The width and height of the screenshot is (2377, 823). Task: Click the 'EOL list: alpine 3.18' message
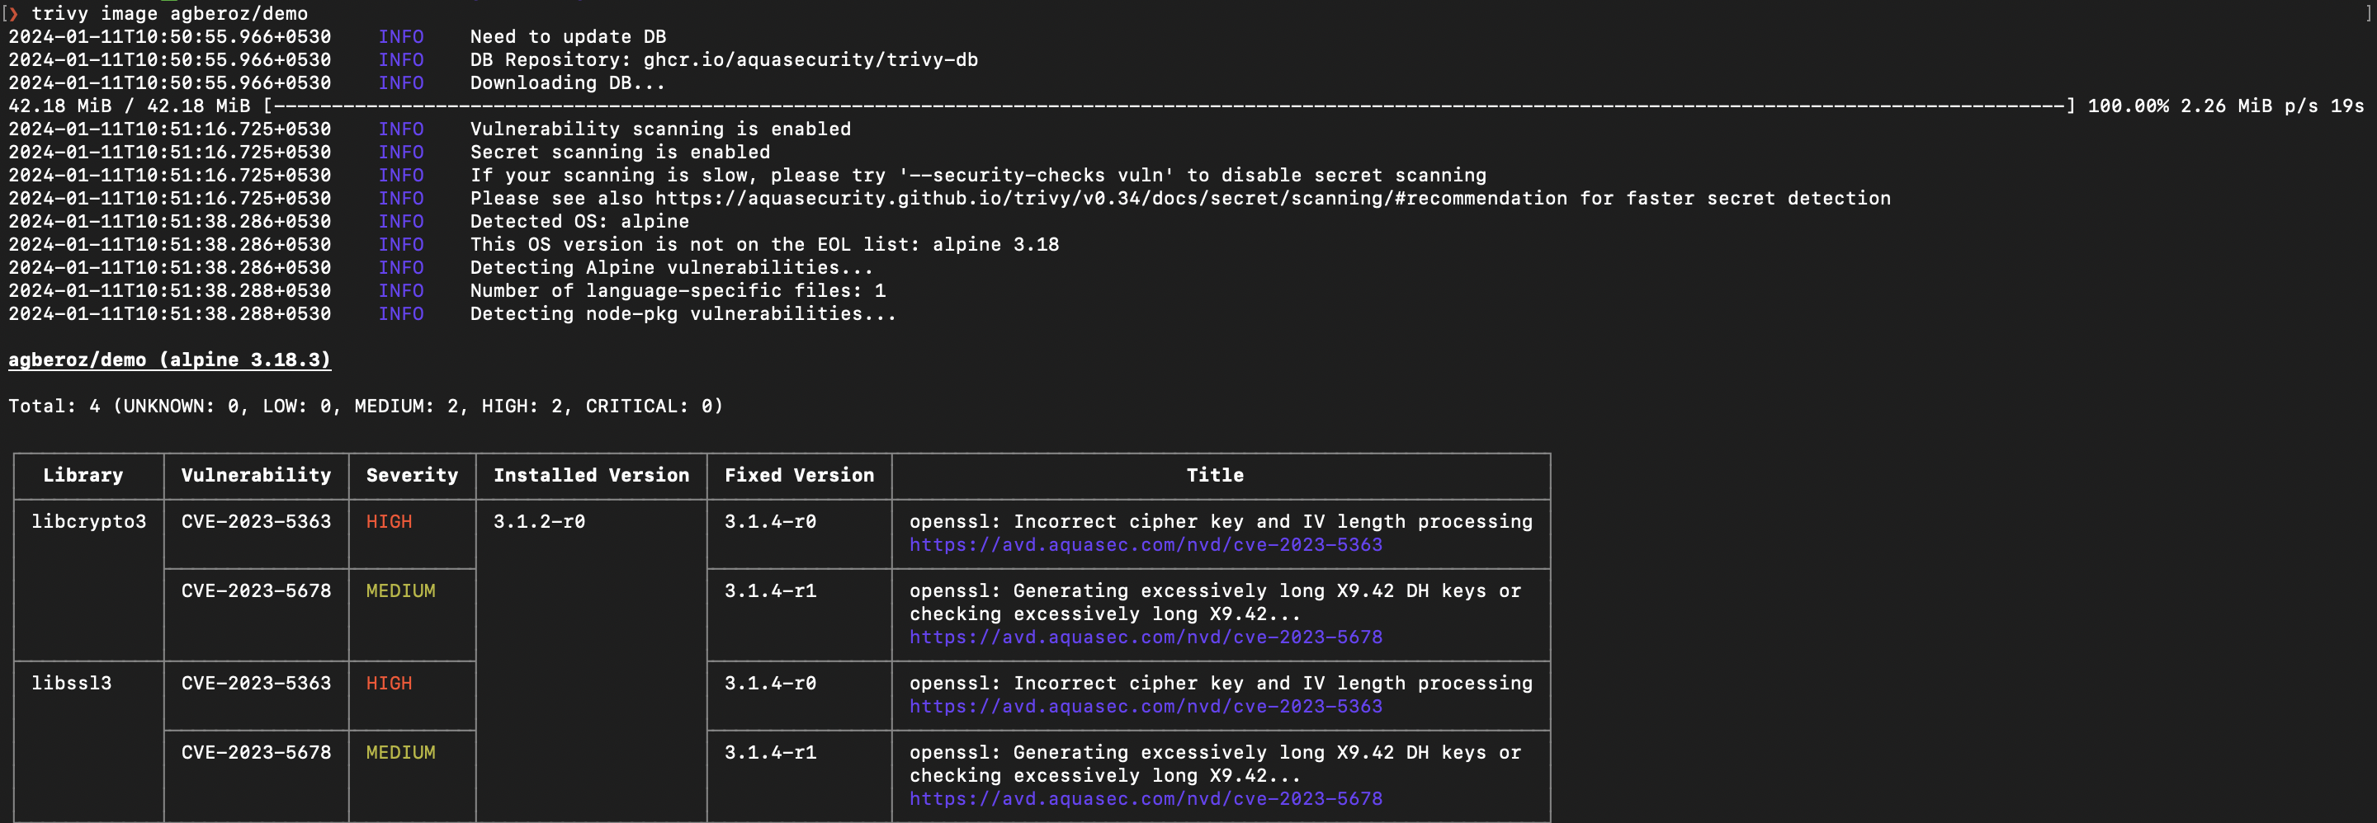[765, 244]
